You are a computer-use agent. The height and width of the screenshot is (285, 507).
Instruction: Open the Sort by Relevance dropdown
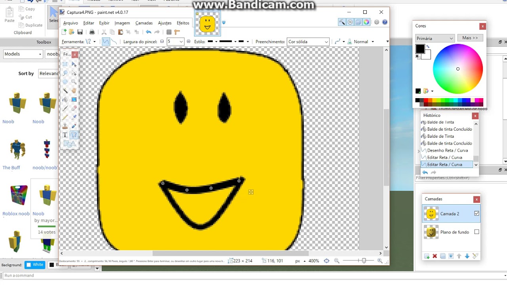point(49,73)
